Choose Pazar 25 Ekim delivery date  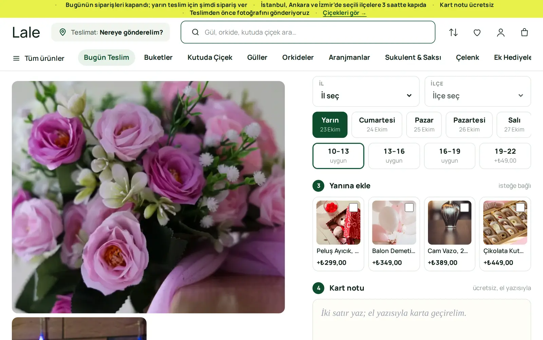(424, 125)
